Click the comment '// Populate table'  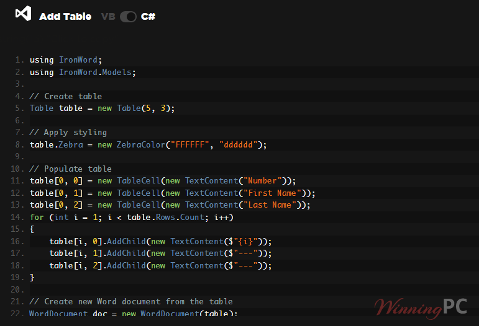coord(71,169)
